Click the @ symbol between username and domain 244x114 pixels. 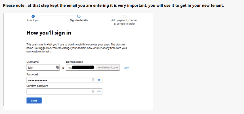click(63, 68)
